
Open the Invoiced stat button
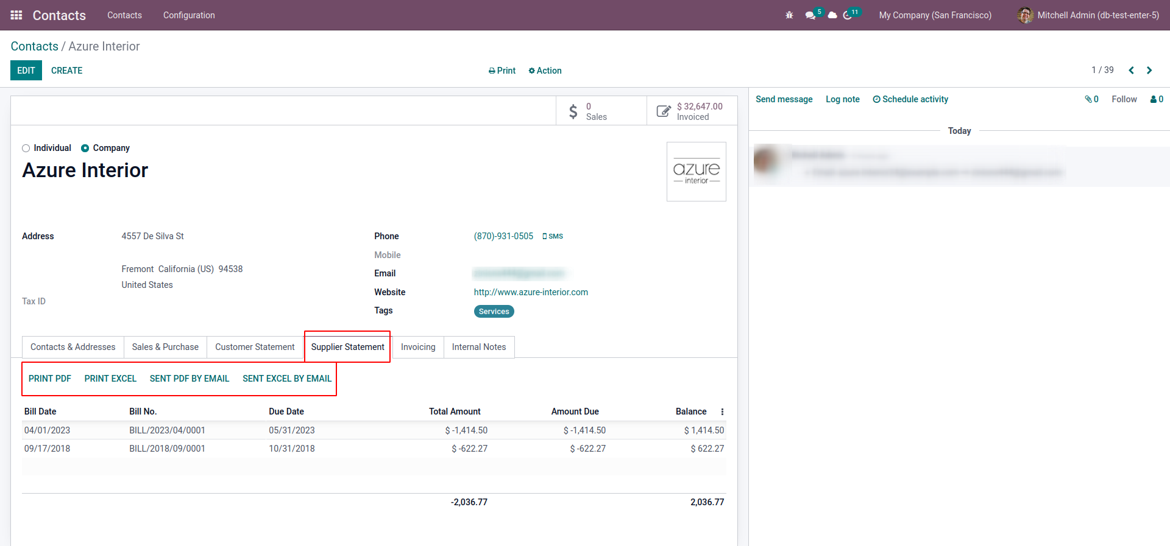pyautogui.click(x=692, y=111)
